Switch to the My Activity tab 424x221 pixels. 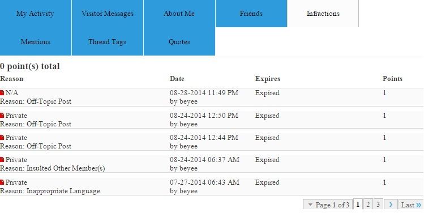click(36, 14)
